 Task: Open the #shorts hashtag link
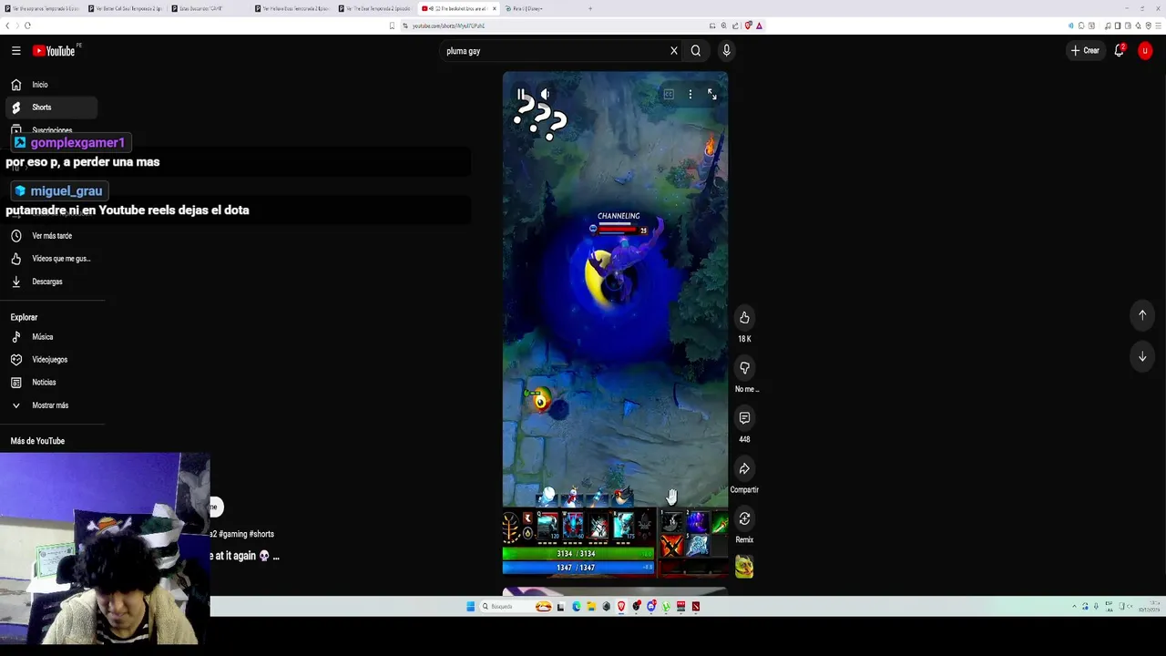point(261,534)
